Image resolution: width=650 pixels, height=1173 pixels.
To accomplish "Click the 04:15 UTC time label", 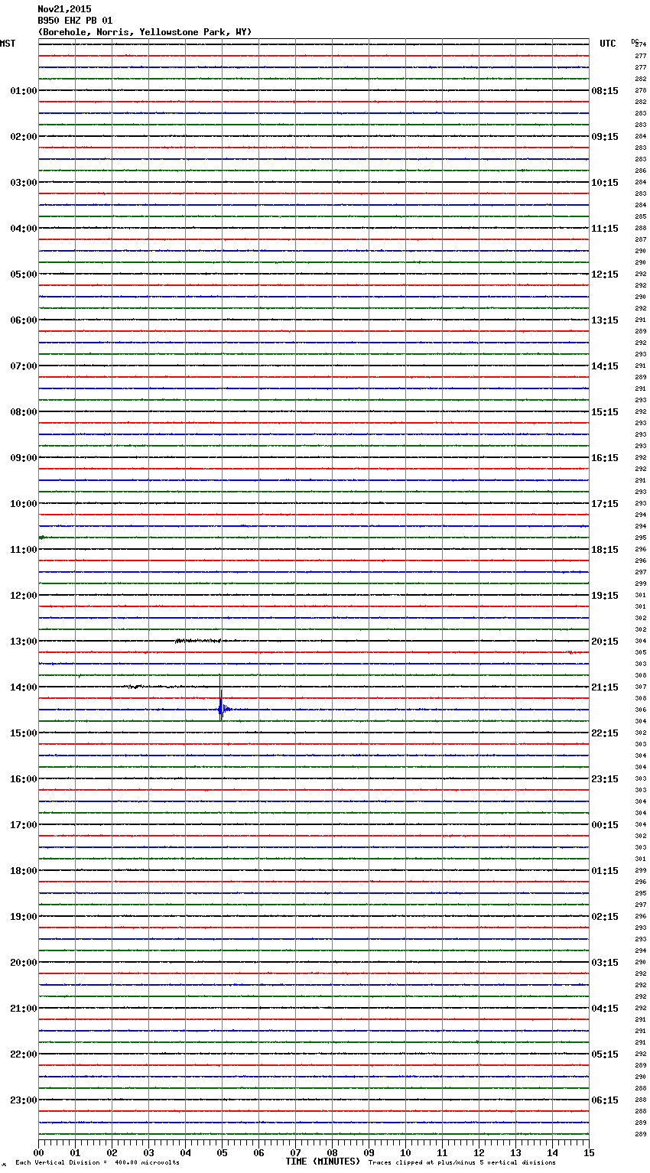I will (605, 1009).
